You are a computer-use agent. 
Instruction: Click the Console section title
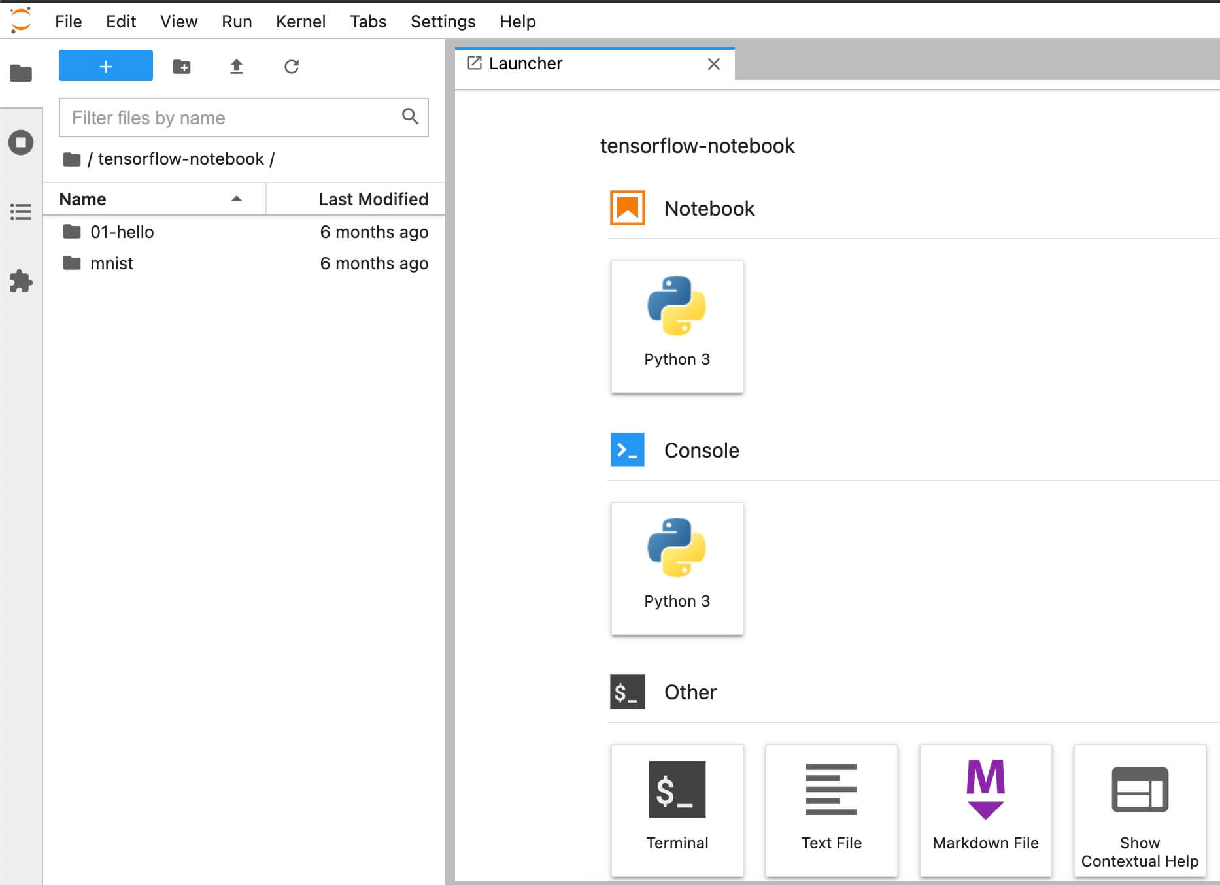click(702, 450)
